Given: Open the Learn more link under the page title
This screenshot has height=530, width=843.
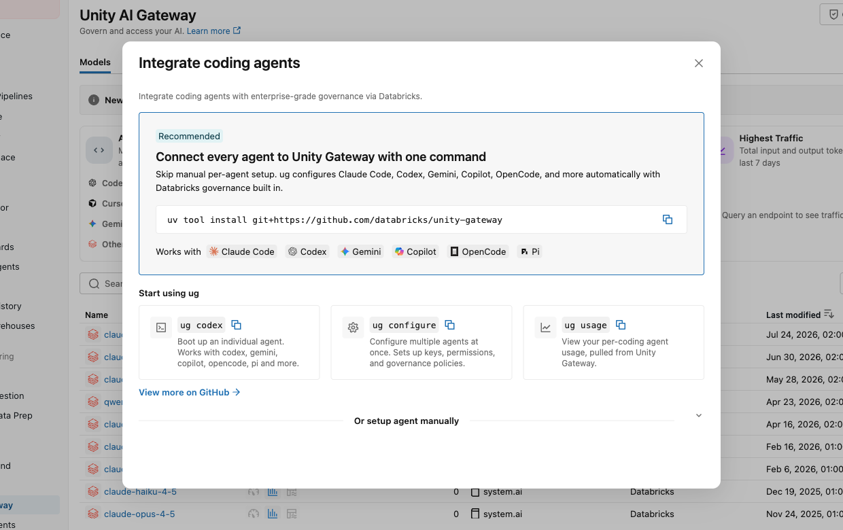Looking at the screenshot, I should click(208, 31).
